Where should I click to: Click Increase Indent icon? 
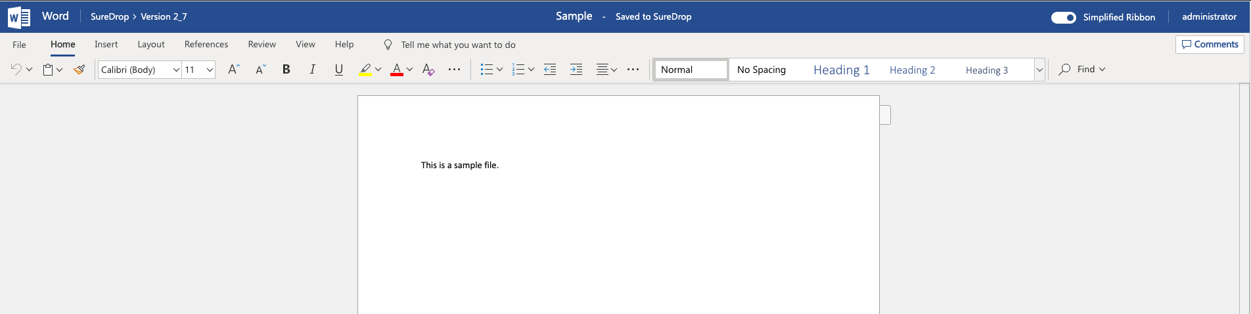(x=576, y=70)
